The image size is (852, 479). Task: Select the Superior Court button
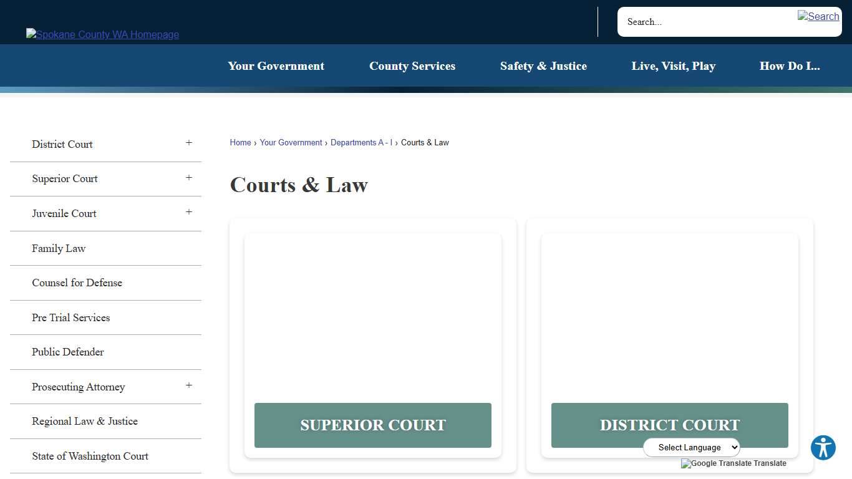(372, 425)
